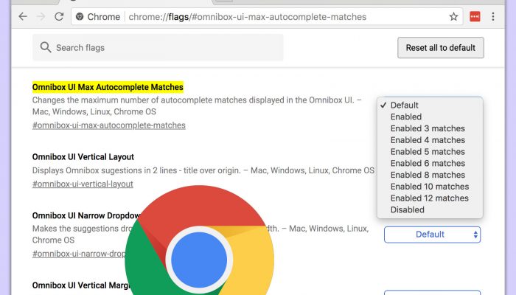Viewport: 516px width, 295px height.
Task: Click Omnibox UI Vertical Margin heading
Action: pyautogui.click(x=82, y=285)
